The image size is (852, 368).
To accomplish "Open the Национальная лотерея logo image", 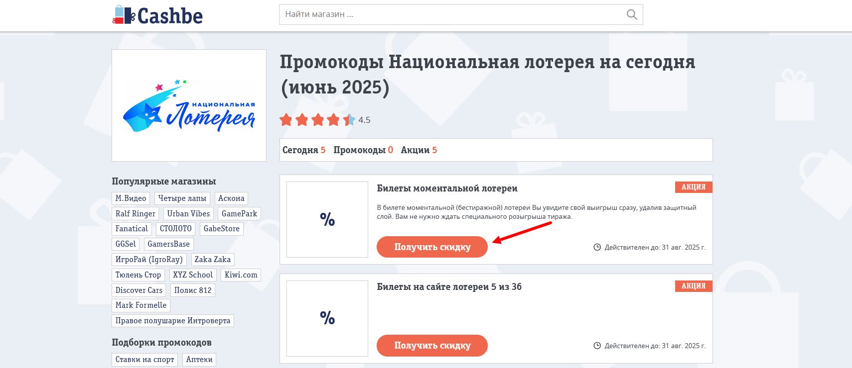I will pyautogui.click(x=189, y=105).
